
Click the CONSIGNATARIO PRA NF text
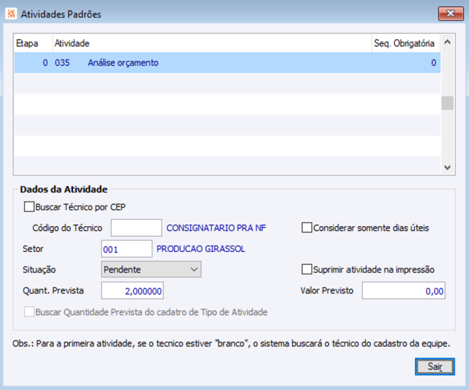point(216,228)
